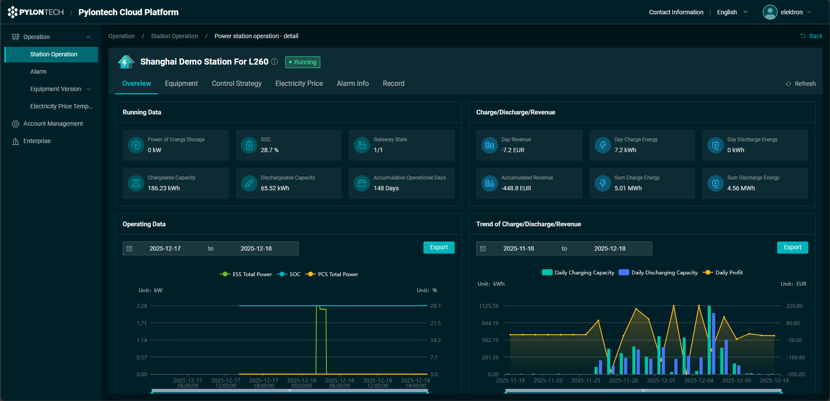Viewport: 830px width, 401px height.
Task: Click the Refresh icon button
Action: pos(788,84)
